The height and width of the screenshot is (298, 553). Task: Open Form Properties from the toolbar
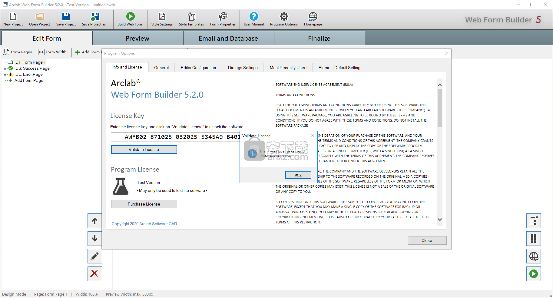pyautogui.click(x=223, y=19)
